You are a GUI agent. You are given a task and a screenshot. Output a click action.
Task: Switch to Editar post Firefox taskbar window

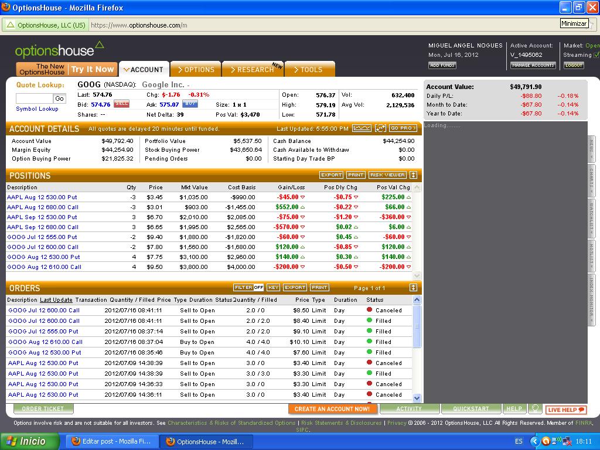point(112,441)
